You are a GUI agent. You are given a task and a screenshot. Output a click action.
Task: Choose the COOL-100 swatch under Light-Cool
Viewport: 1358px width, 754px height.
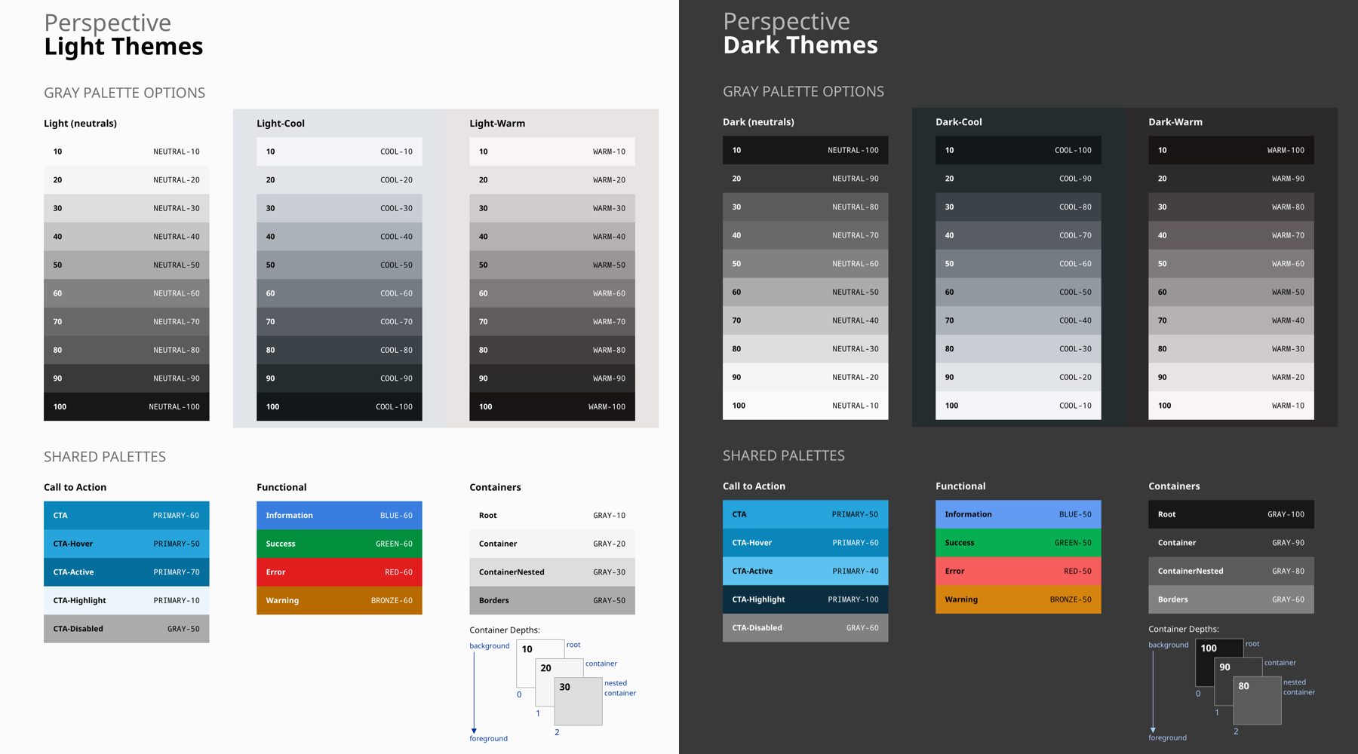point(339,406)
